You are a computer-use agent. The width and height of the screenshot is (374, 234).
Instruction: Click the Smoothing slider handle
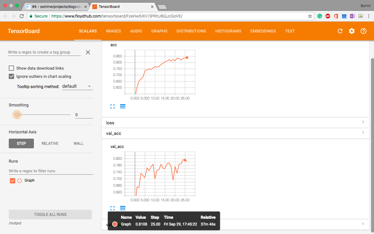17,115
